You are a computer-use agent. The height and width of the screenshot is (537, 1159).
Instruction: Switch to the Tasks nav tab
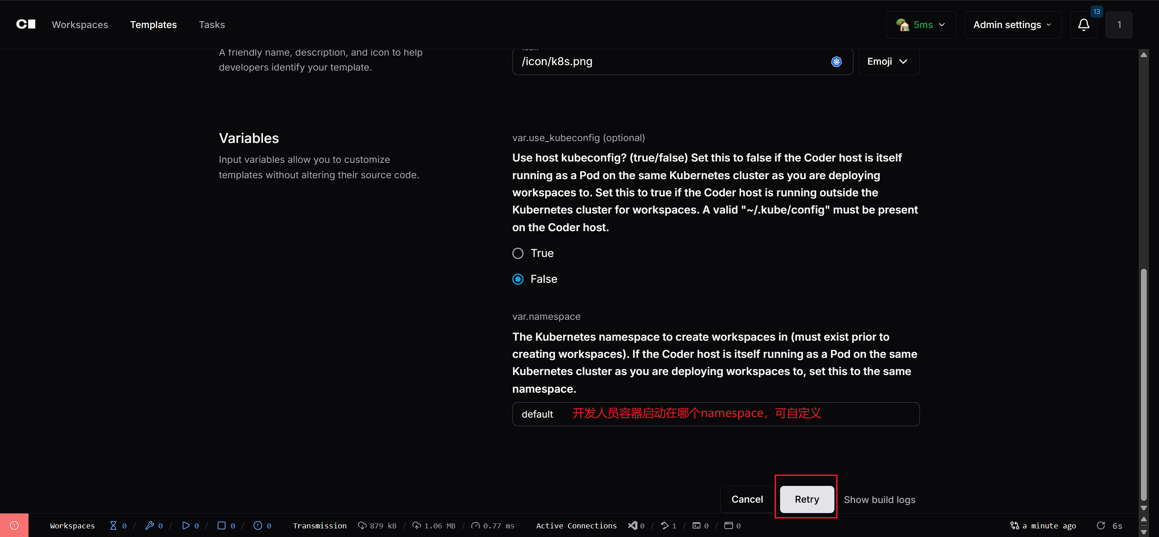[212, 25]
